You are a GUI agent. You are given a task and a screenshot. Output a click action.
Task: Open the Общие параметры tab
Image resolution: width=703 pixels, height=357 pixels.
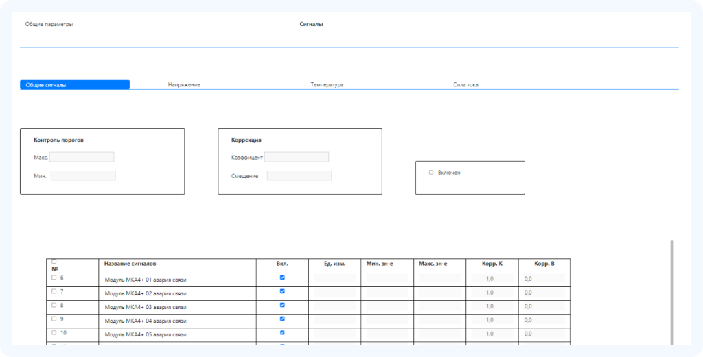(49, 24)
